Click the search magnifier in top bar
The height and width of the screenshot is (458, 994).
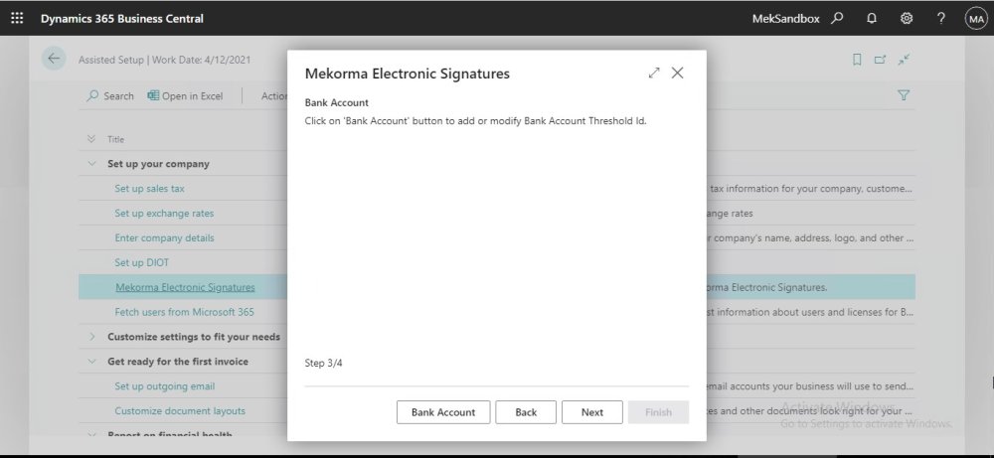tap(837, 18)
